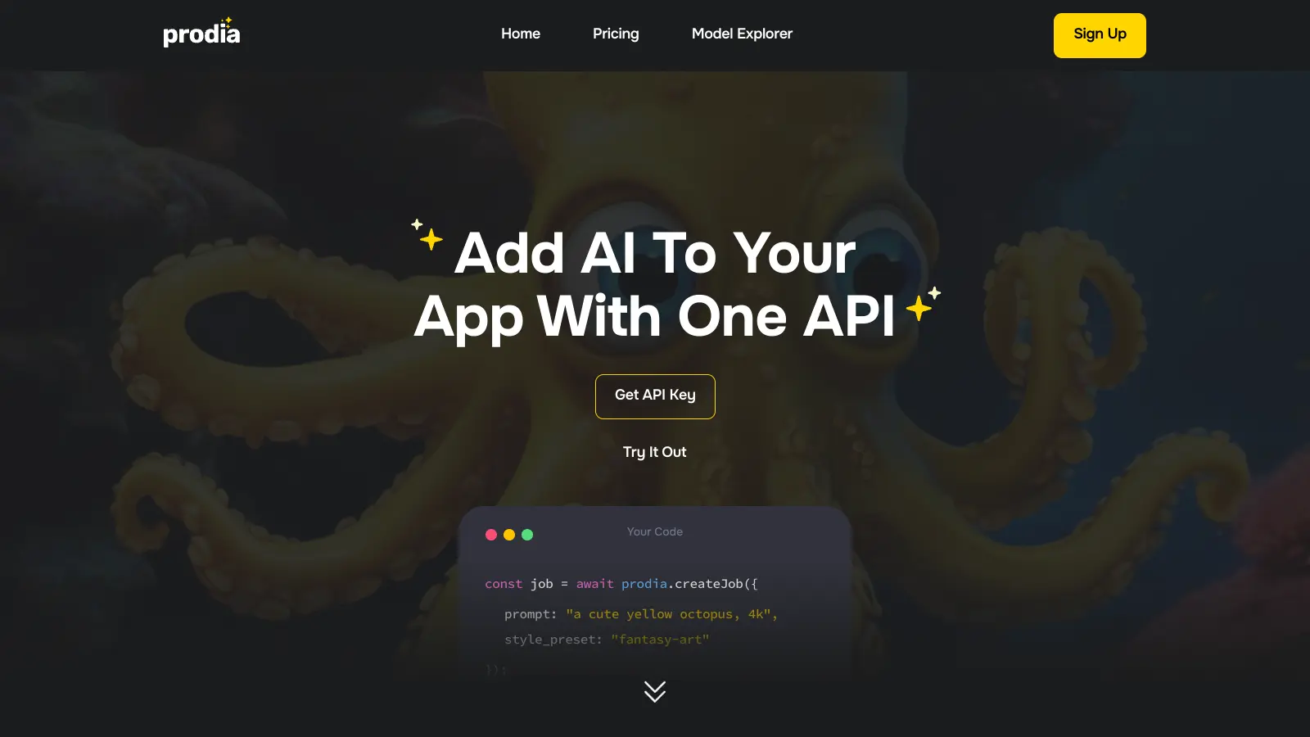Open Model Explorer from navigation

coord(742,34)
